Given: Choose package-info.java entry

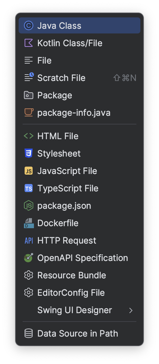Looking at the screenshot, I should tap(79, 113).
